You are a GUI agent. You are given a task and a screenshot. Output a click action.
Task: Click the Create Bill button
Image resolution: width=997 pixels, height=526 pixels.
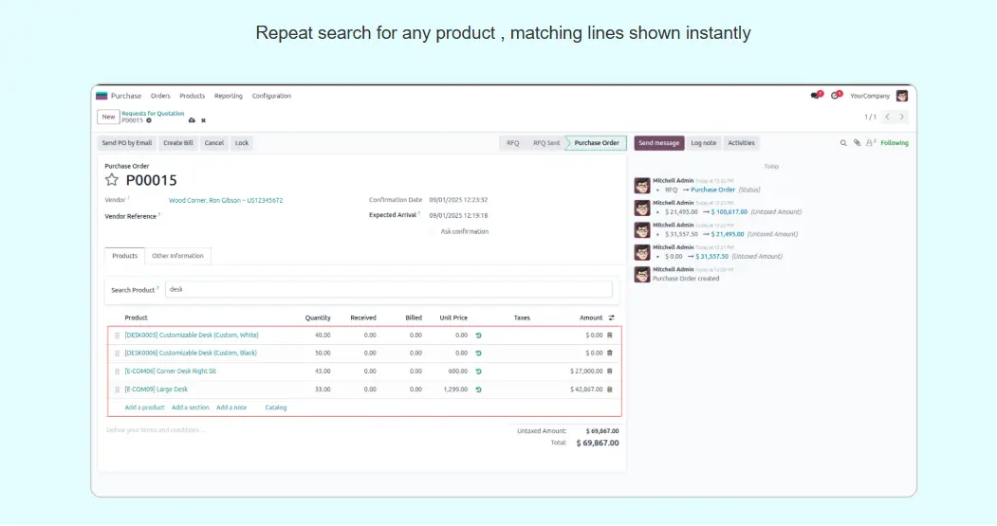177,143
